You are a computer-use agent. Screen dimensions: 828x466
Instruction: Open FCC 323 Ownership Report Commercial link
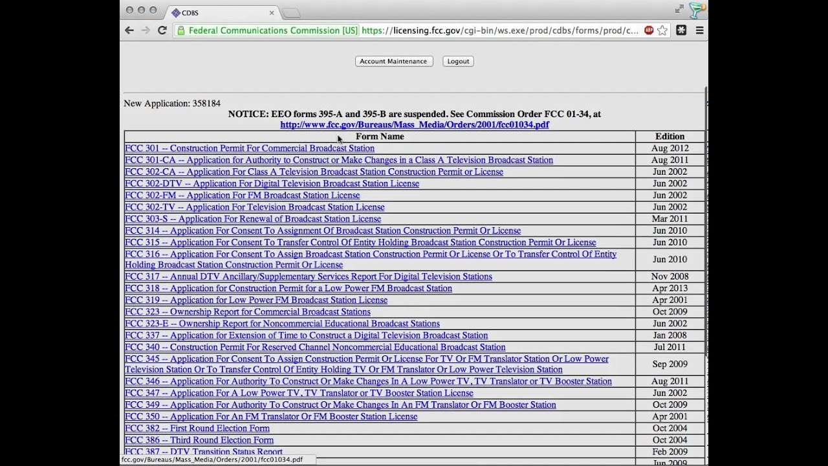pos(248,312)
